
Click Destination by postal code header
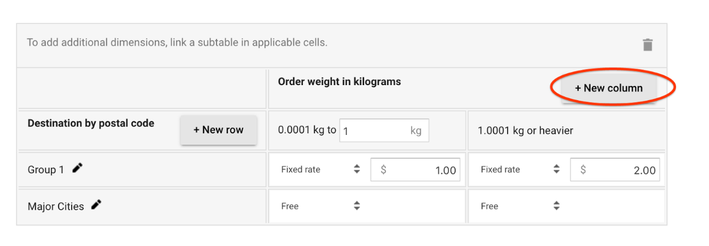(x=91, y=124)
